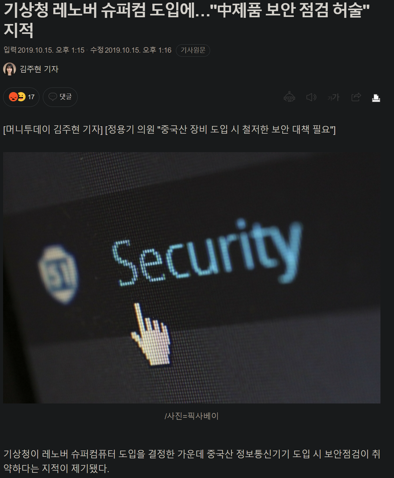Click the speech bubble comment icon

tap(53, 97)
